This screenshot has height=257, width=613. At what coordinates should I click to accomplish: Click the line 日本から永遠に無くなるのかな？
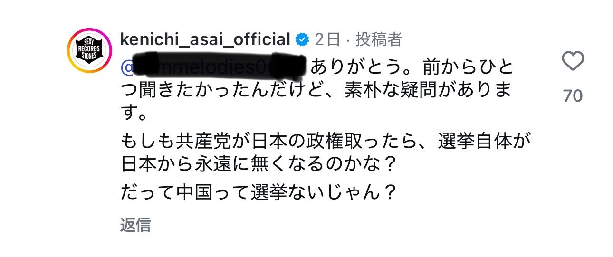[259, 164]
